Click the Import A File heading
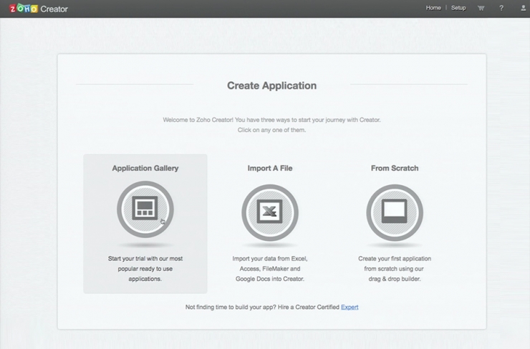530x349 pixels. point(270,168)
